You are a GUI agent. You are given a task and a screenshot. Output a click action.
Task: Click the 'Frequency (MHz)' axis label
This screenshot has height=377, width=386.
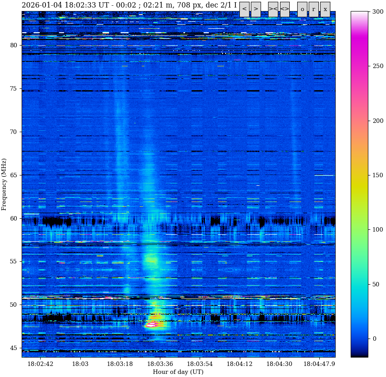tap(4, 184)
